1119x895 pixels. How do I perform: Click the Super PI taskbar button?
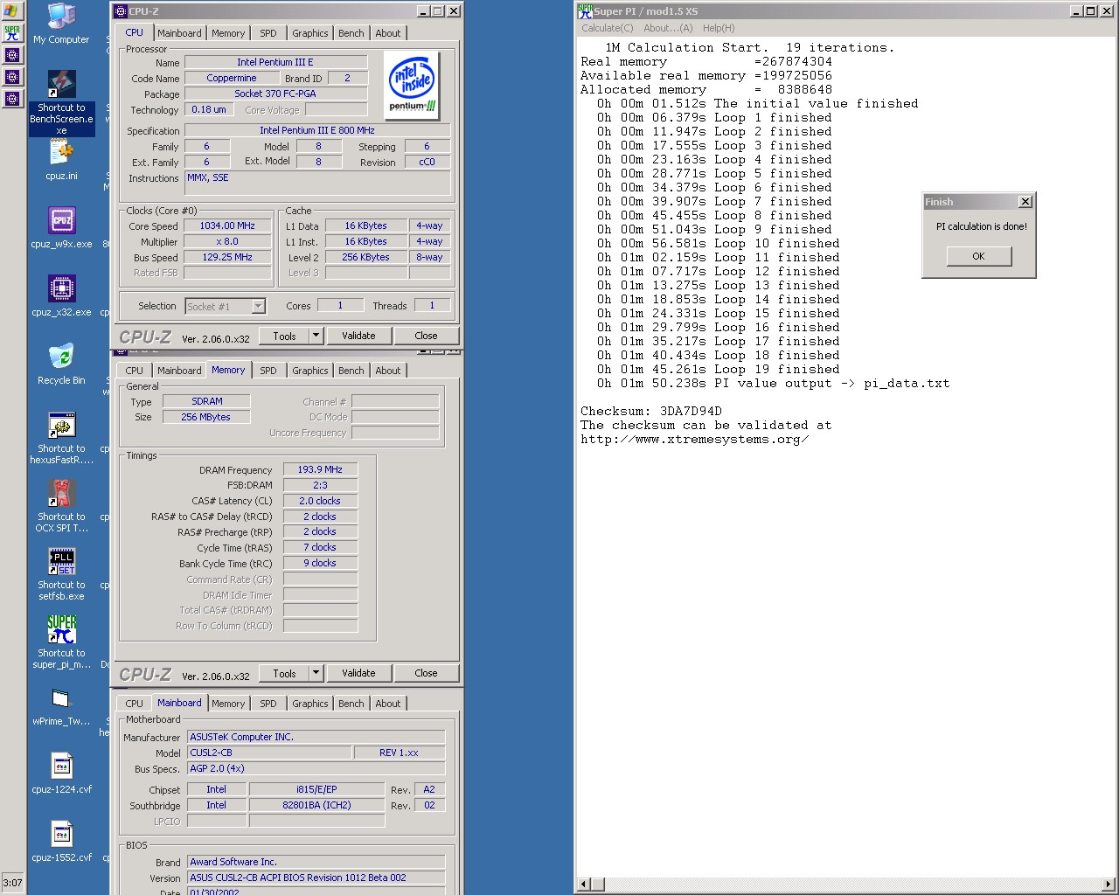pyautogui.click(x=12, y=33)
